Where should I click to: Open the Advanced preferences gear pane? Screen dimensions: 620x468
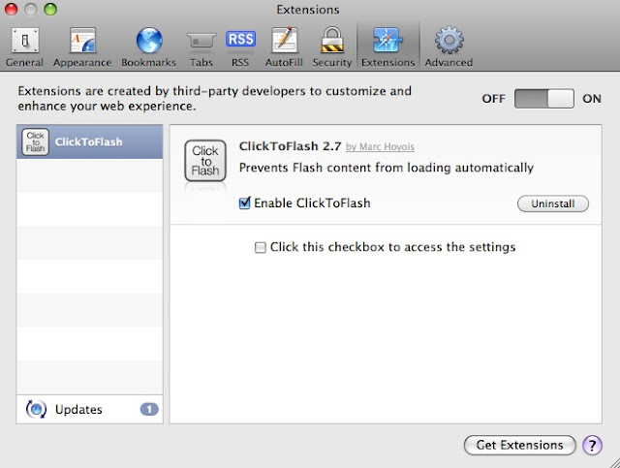(449, 47)
